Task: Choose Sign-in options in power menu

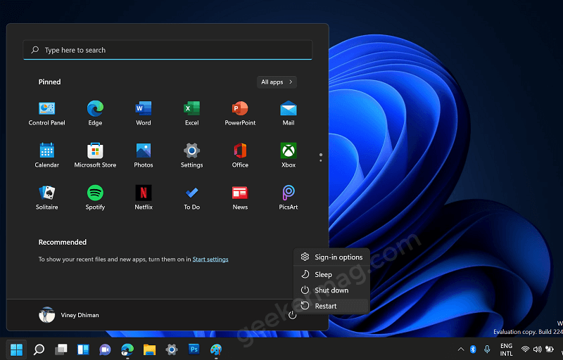Action: tap(331, 257)
